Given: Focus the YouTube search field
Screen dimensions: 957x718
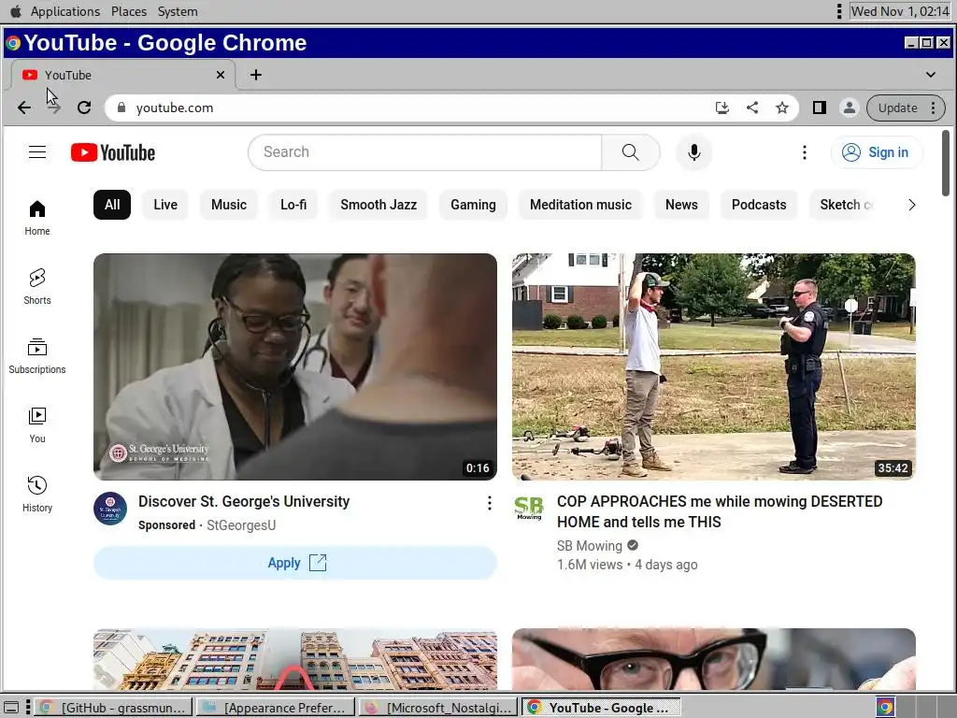Looking at the screenshot, I should tap(425, 152).
